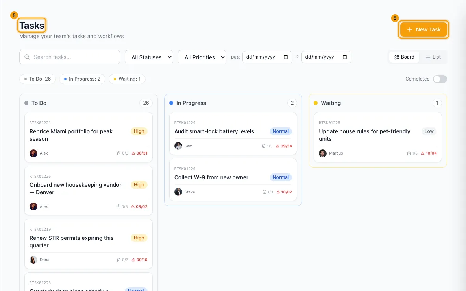Click the due start date field
This screenshot has height=291, width=466.
coord(267,57)
